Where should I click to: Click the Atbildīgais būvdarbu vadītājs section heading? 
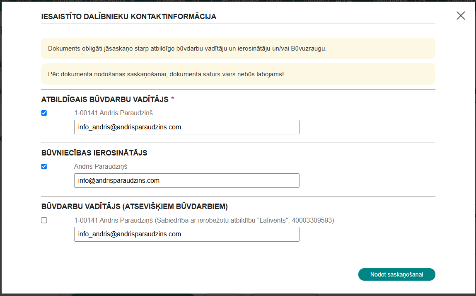105,99
